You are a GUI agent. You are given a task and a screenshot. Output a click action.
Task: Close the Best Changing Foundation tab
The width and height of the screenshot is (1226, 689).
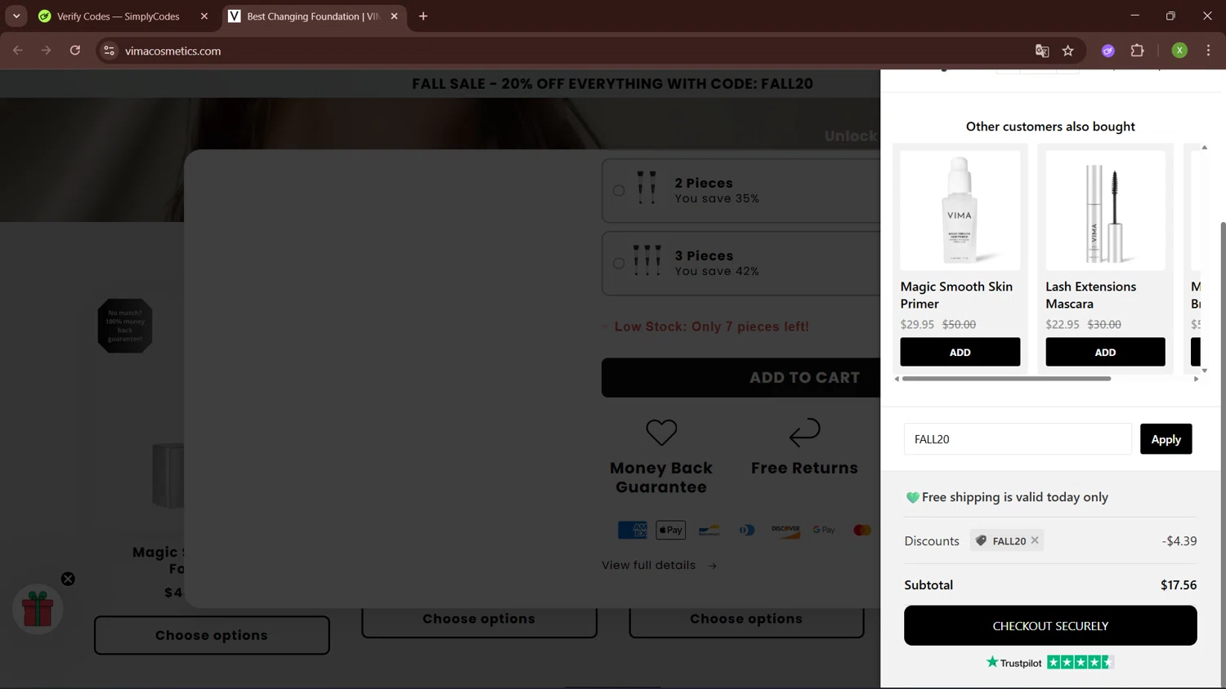(394, 16)
